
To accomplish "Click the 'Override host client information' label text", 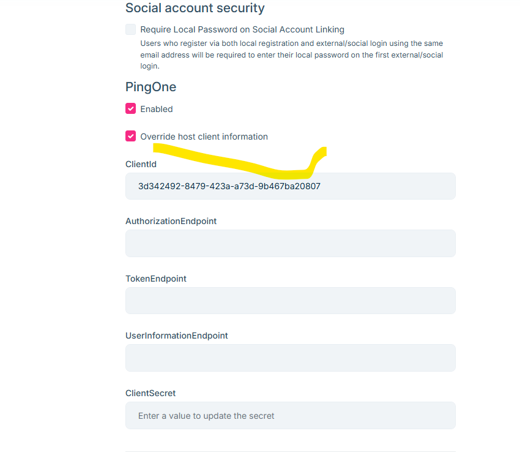I will 204,137.
